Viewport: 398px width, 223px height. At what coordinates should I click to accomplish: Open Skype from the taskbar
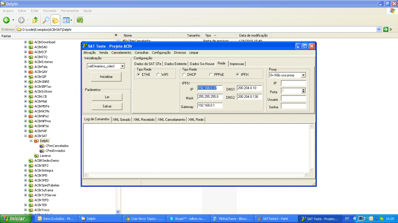188,219
